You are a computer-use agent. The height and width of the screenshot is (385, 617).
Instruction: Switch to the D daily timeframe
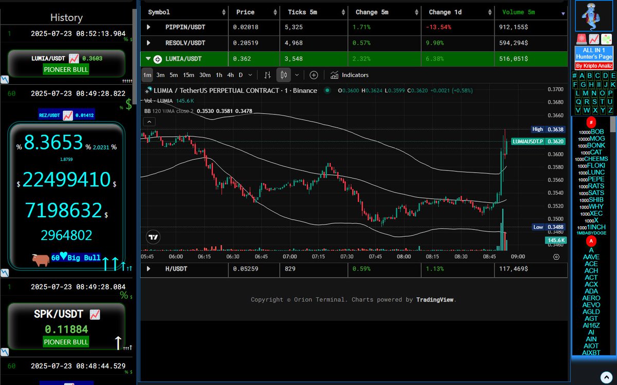(x=241, y=75)
